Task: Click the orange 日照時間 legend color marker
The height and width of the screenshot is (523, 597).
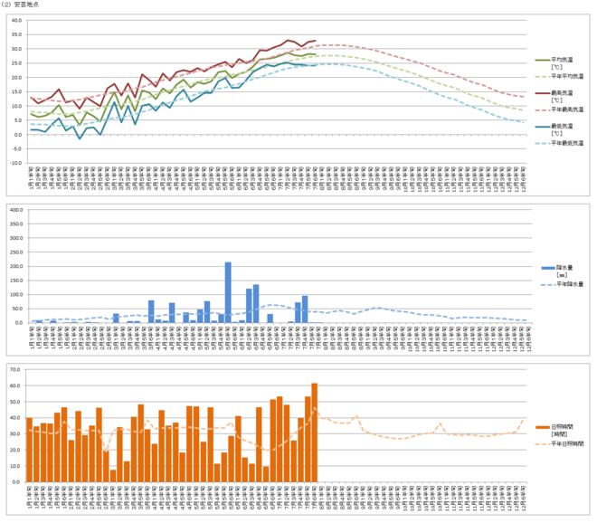Action: coord(543,427)
